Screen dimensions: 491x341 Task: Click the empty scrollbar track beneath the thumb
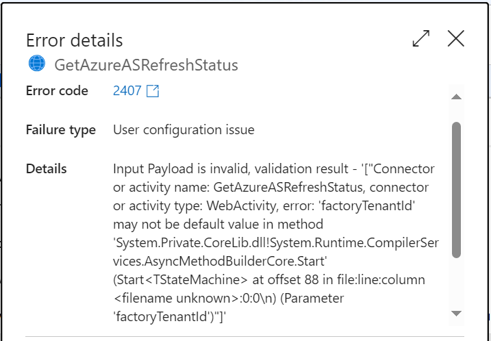pos(456,283)
